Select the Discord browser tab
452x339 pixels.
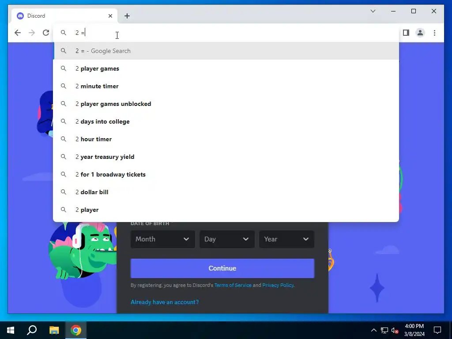[64, 16]
